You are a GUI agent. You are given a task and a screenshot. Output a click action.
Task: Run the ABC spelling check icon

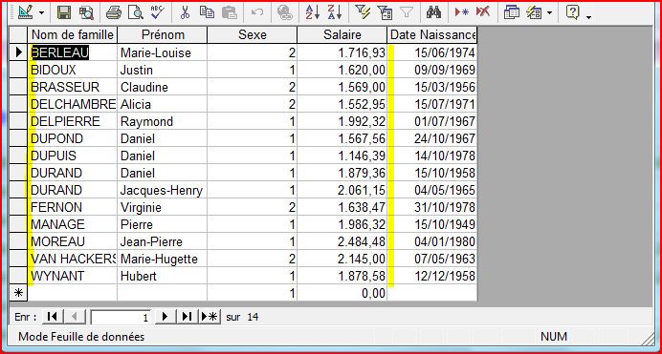158,12
